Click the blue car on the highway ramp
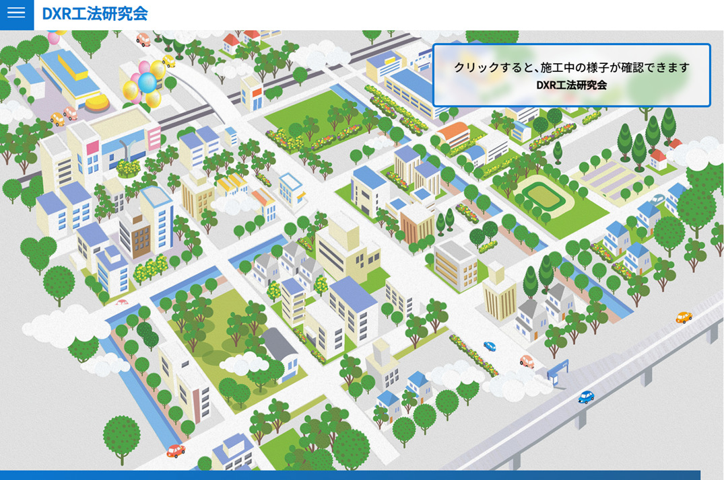Image resolution: width=724 pixels, height=480 pixels. click(586, 397)
